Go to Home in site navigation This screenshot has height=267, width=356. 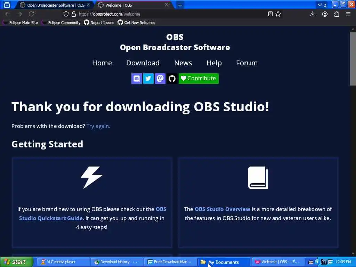(x=102, y=63)
